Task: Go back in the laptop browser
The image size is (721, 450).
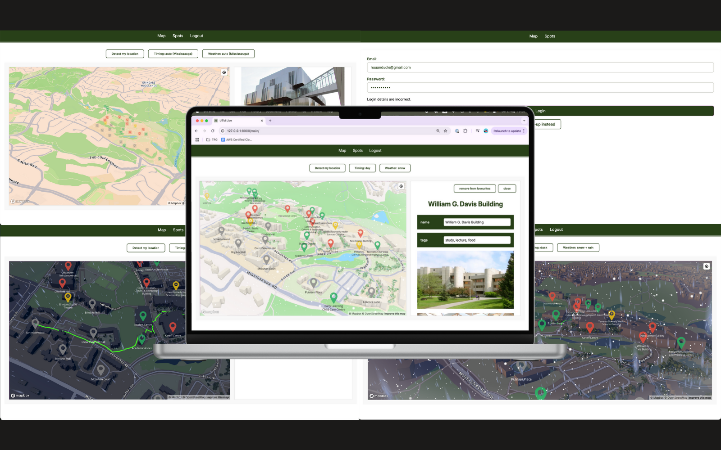Action: click(196, 131)
